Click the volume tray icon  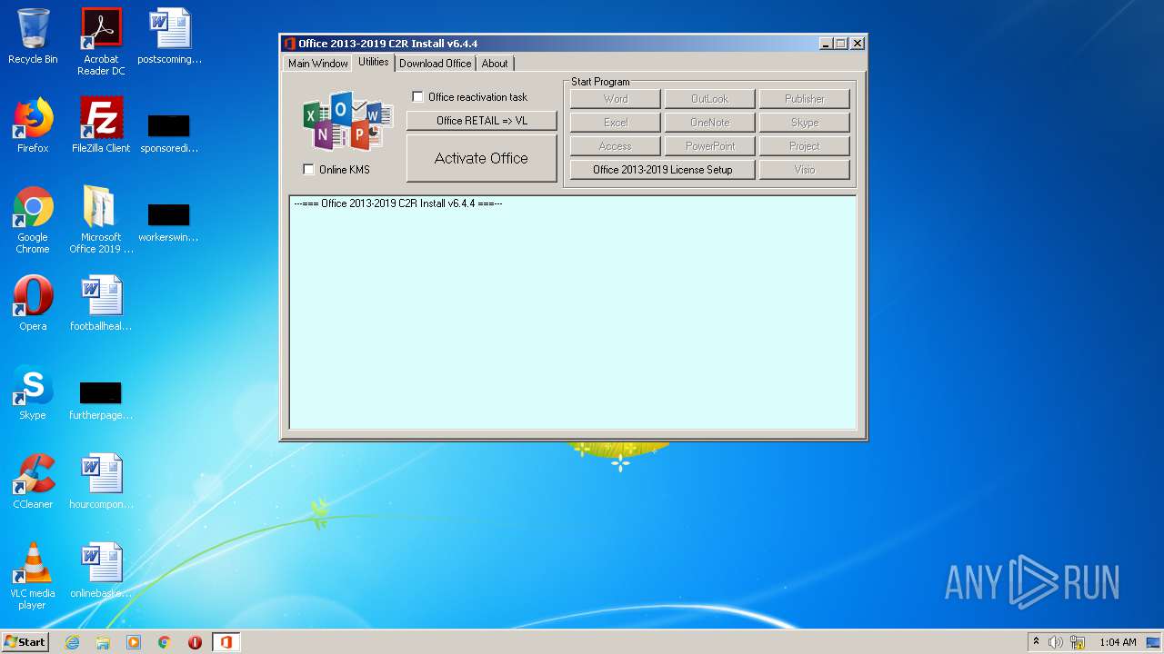[x=1055, y=642]
